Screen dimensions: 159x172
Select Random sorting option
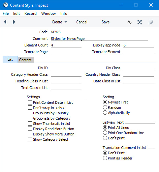(x=105, y=107)
